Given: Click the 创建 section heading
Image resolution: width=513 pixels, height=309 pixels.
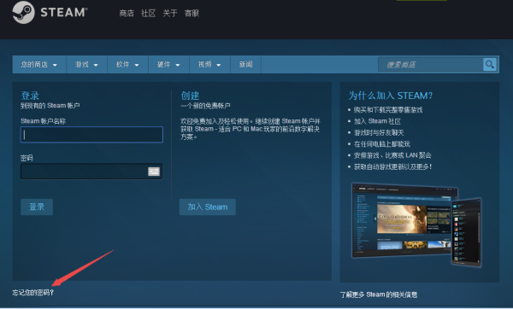Looking at the screenshot, I should click(190, 96).
